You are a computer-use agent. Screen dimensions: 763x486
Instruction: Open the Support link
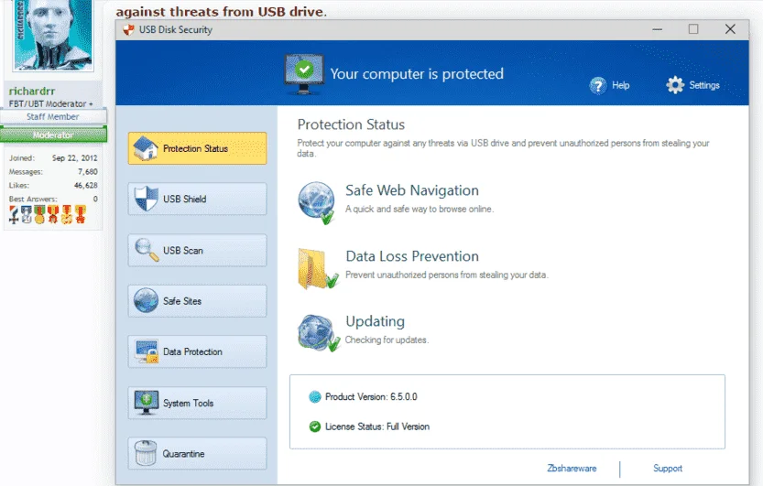tap(668, 468)
